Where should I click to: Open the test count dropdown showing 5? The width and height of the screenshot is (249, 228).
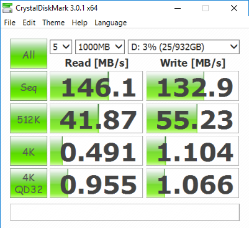61,47
